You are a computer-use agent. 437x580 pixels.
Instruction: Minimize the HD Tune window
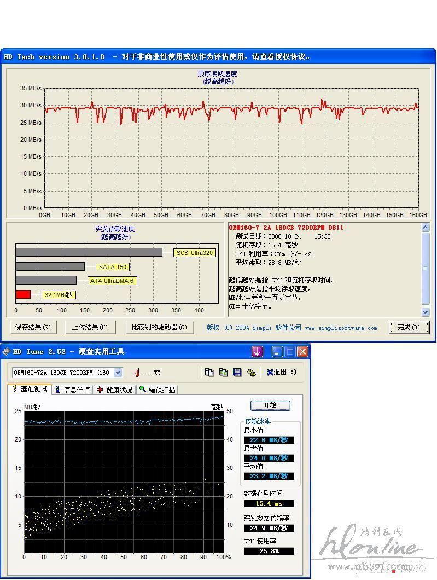277,351
